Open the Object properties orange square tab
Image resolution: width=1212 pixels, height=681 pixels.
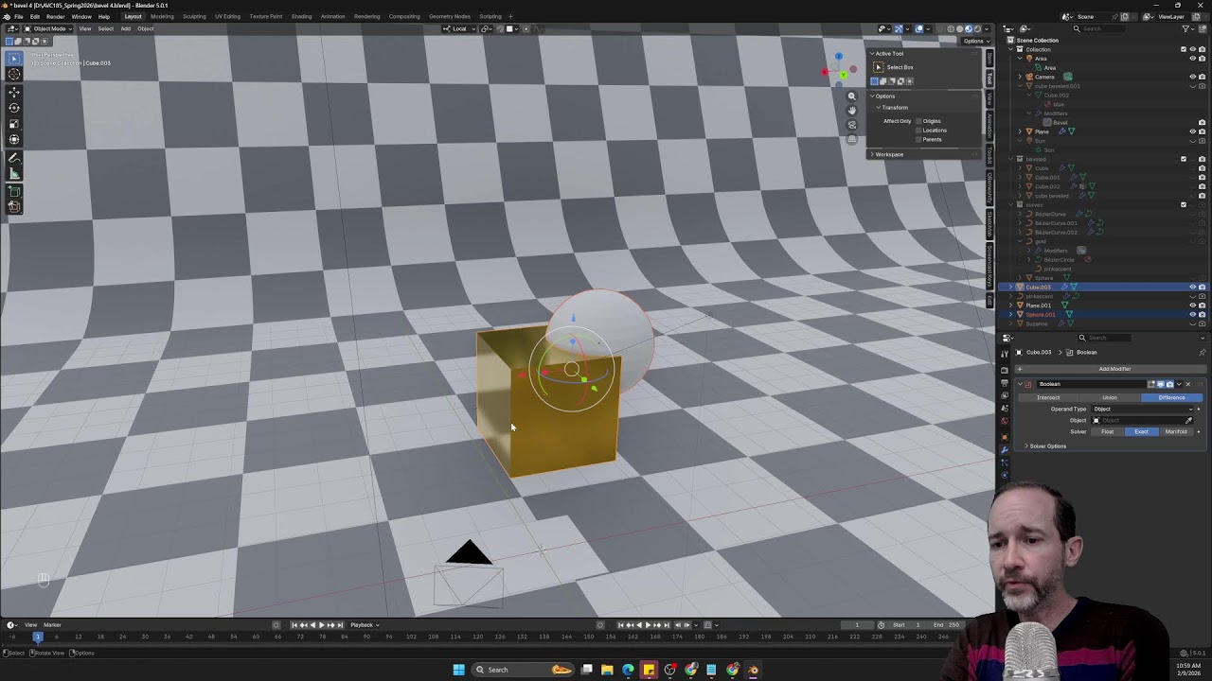tap(1005, 437)
